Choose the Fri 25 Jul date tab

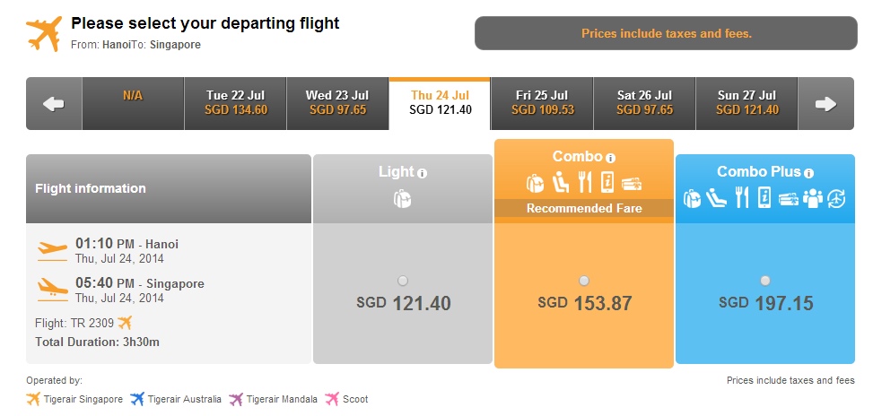coord(542,103)
